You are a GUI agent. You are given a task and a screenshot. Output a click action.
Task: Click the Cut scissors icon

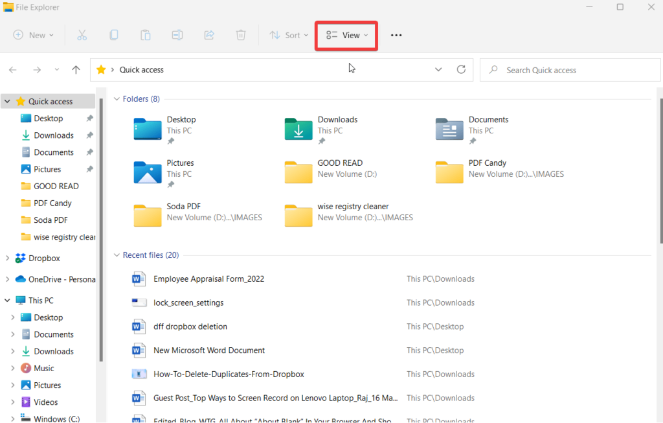tap(82, 35)
